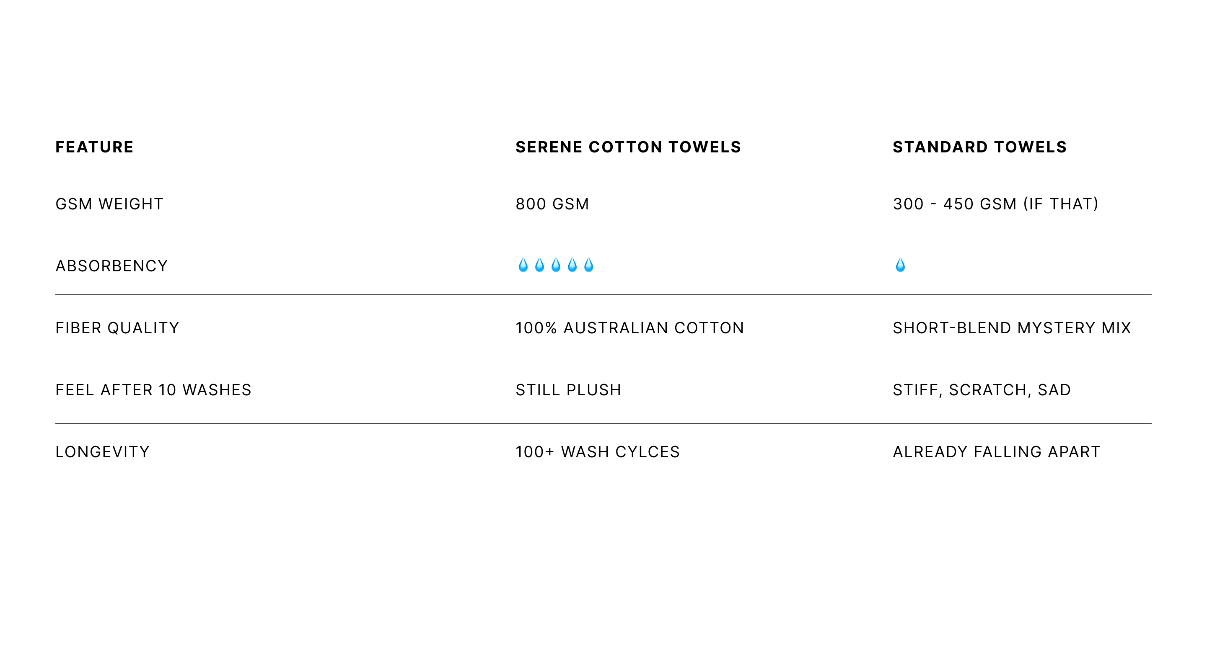Click the FIBER QUALITY row label

117,328
